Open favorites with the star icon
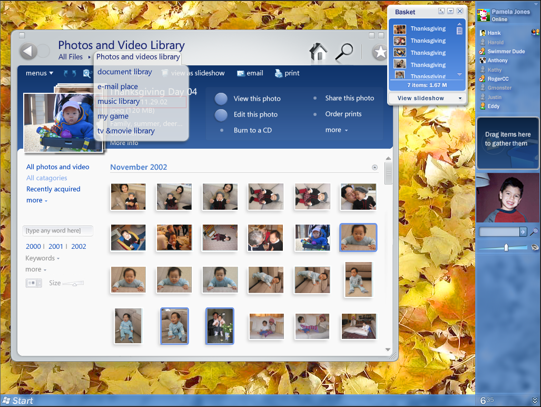 click(x=380, y=52)
